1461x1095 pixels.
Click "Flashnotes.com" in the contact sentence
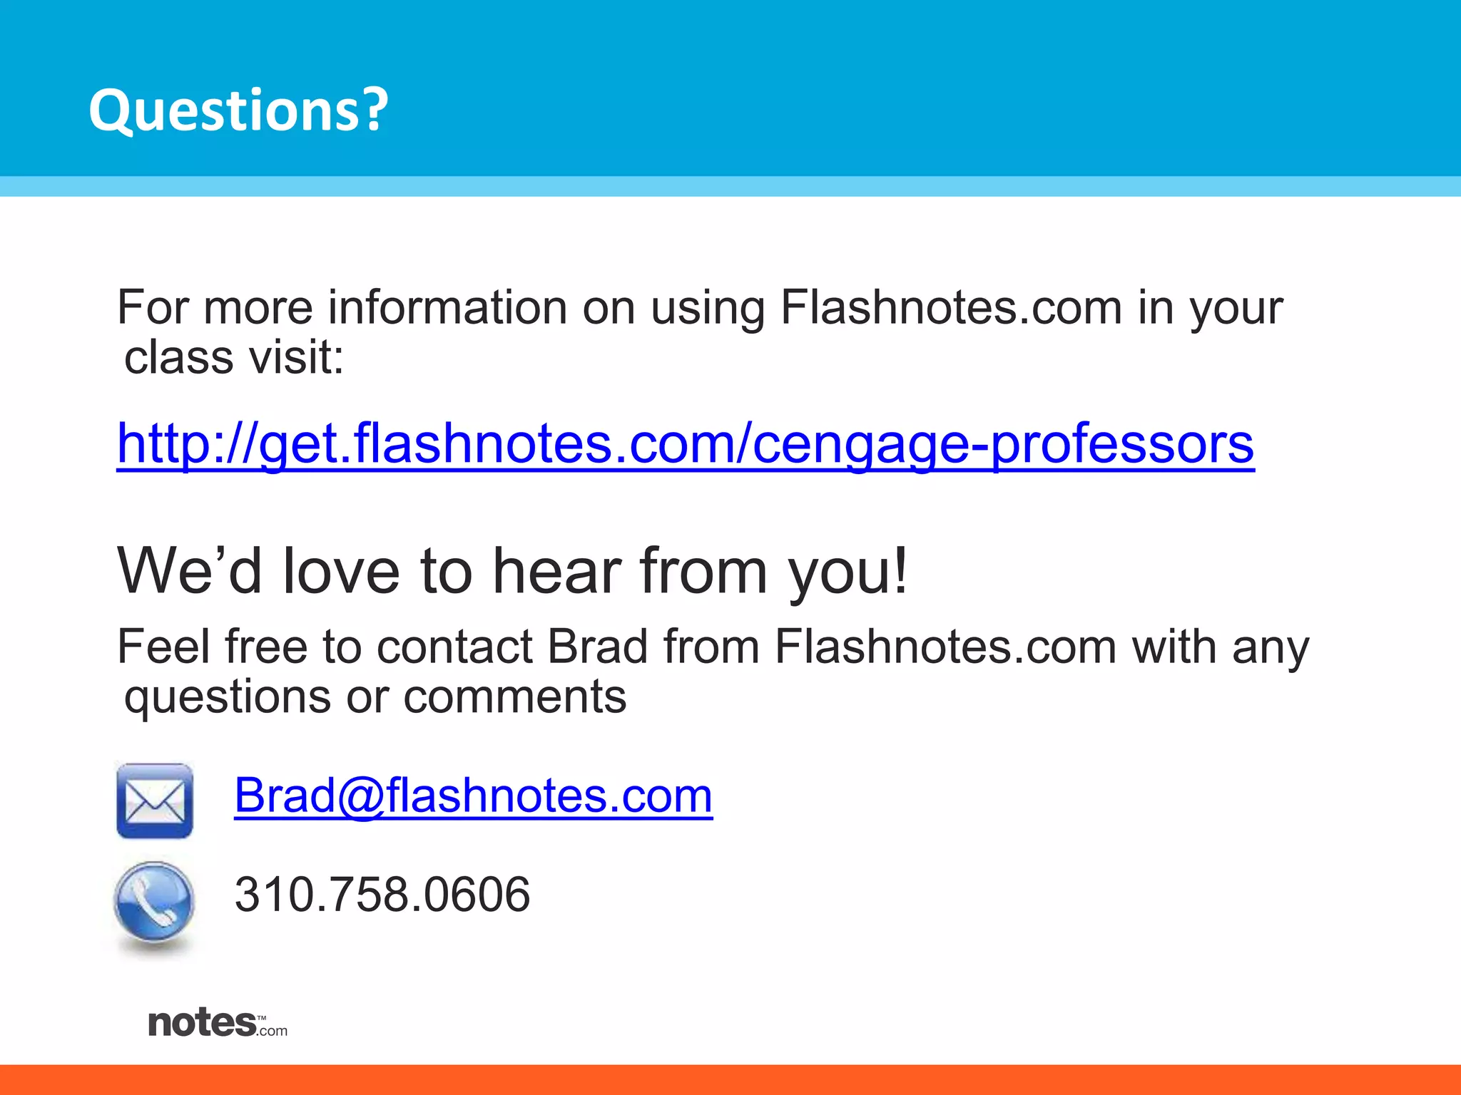pos(945,647)
